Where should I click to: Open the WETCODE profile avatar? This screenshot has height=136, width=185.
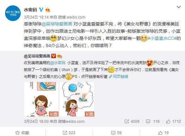pos(13,13)
